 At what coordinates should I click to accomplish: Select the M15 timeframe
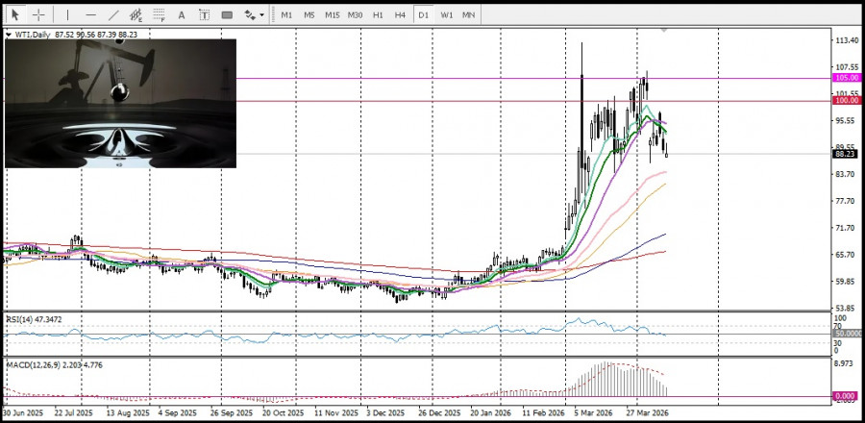tap(332, 14)
